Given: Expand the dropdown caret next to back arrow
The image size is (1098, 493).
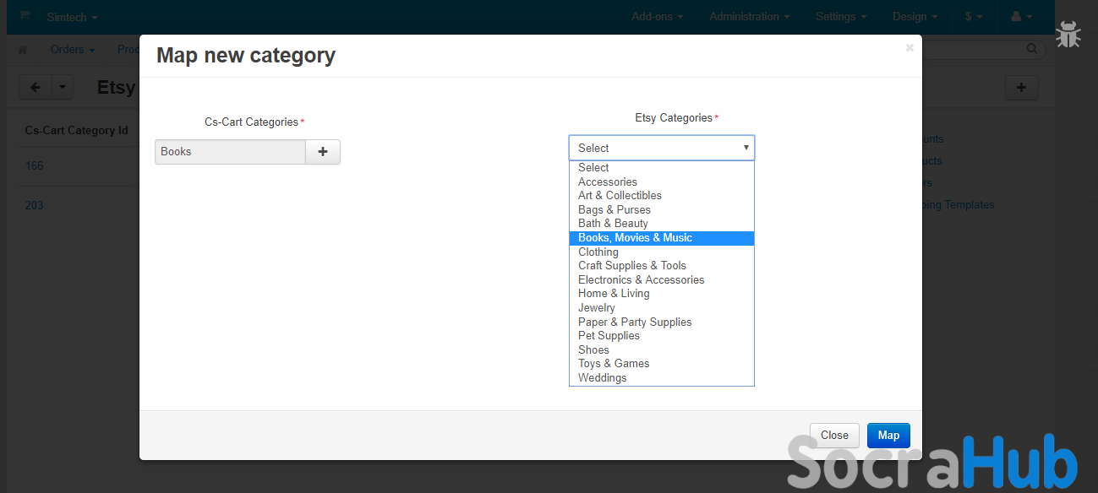Looking at the screenshot, I should [63, 87].
